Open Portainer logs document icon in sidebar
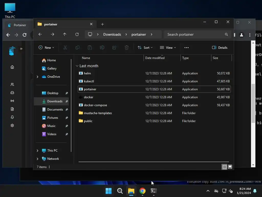 pos(12,109)
